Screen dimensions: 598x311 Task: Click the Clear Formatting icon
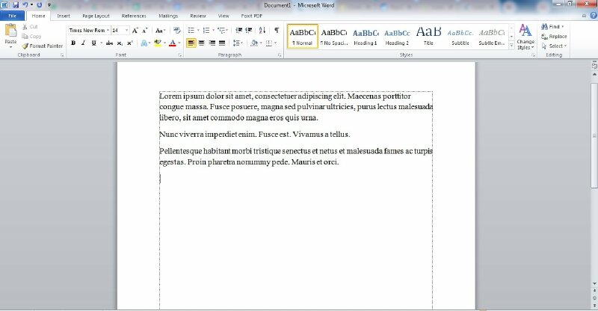[176, 30]
